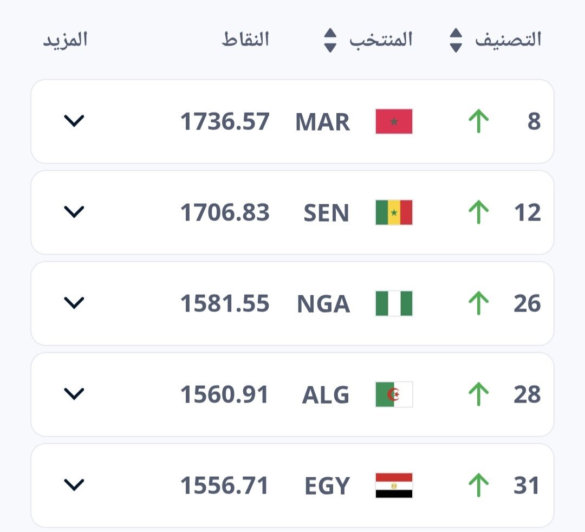Image resolution: width=585 pixels, height=532 pixels.
Task: Click the green up arrow beside rank 8
Action: tap(478, 121)
